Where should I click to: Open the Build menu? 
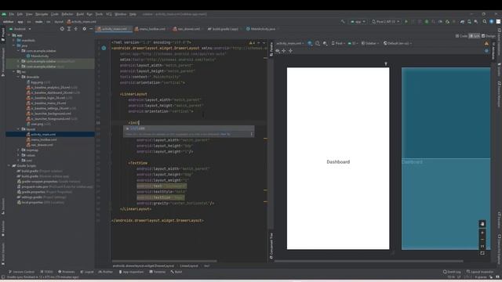coord(80,14)
